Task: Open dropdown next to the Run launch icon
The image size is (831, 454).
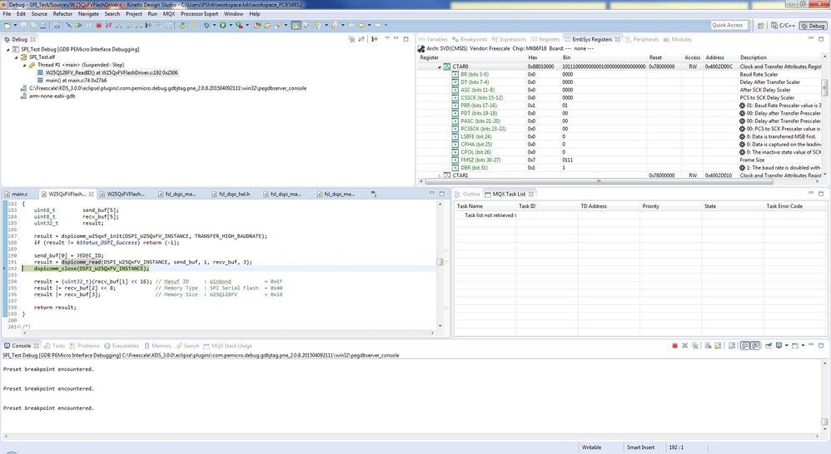Action: click(x=231, y=25)
